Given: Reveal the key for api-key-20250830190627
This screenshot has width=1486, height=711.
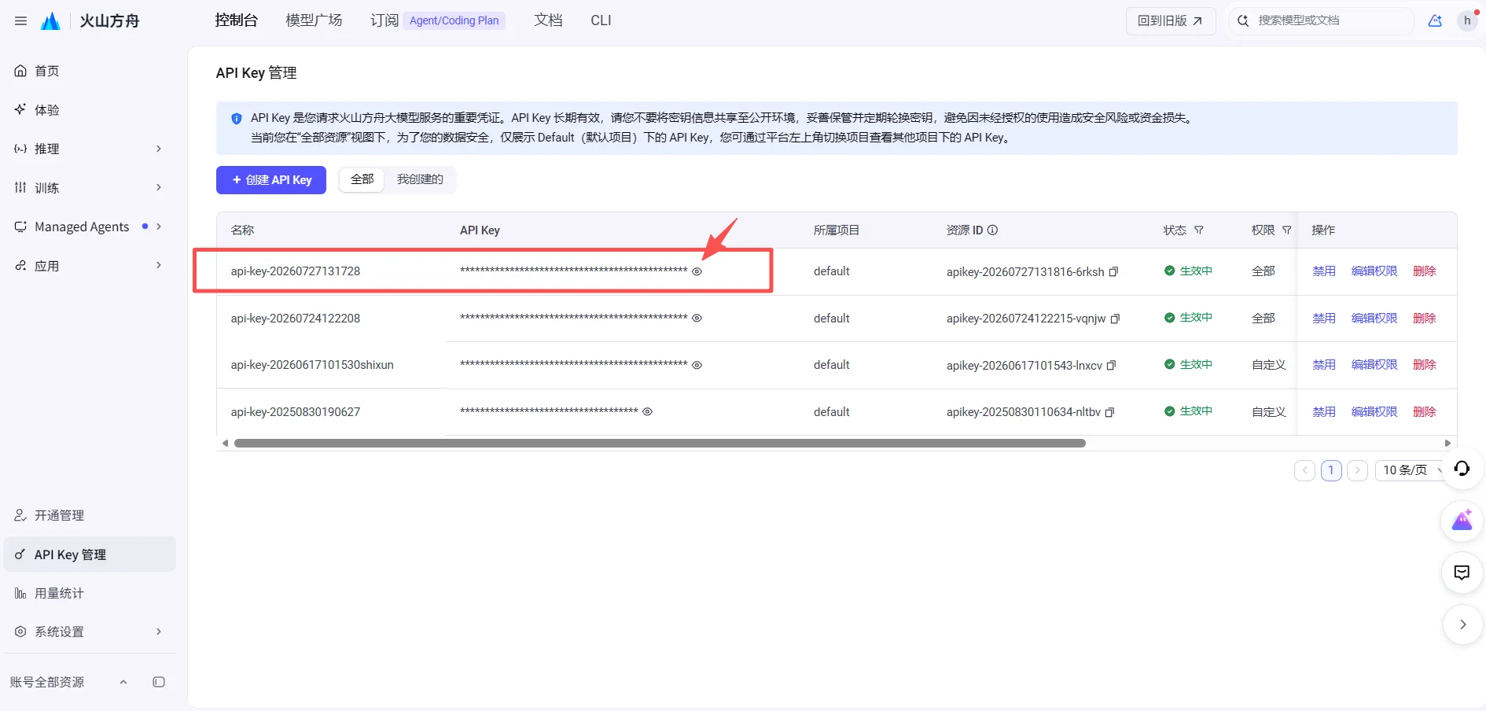Looking at the screenshot, I should [647, 411].
